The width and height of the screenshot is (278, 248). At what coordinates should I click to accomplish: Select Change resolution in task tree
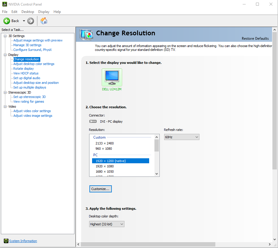click(x=26, y=59)
